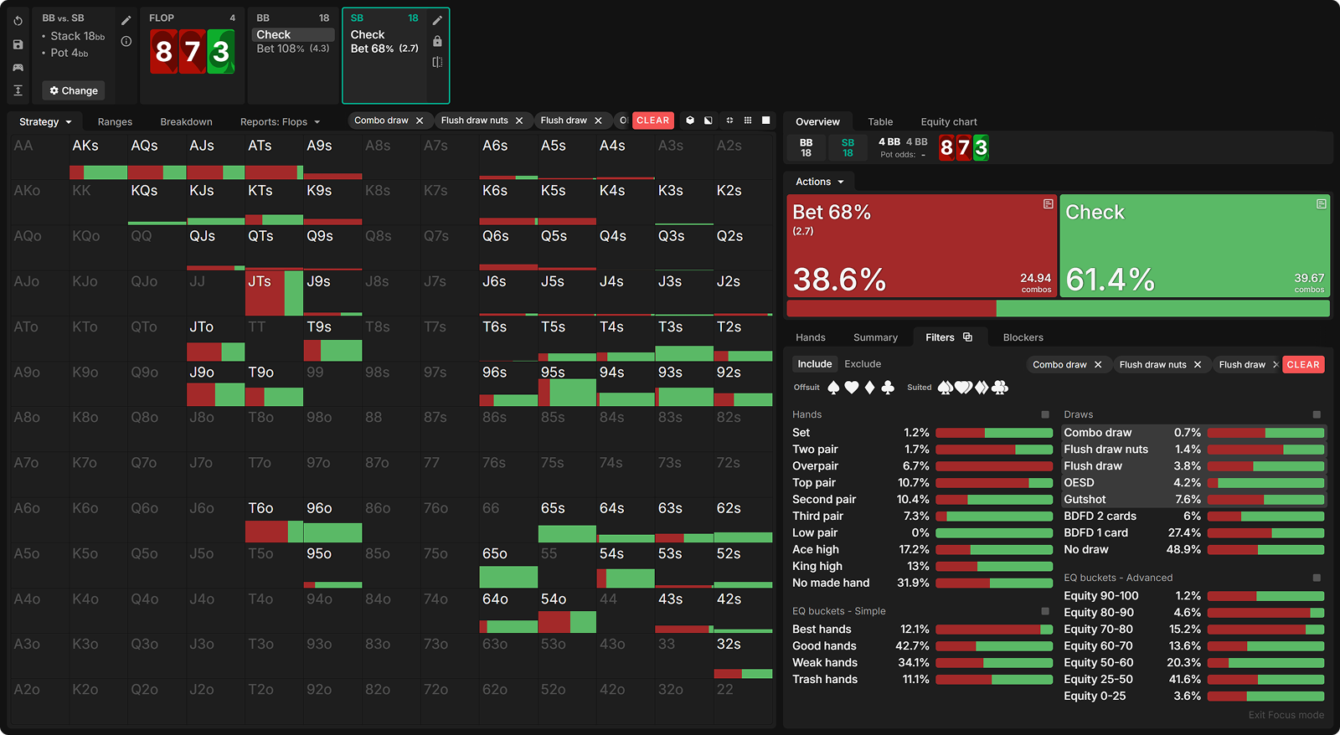Toggle the Hands section checkbox

[x=1045, y=414]
